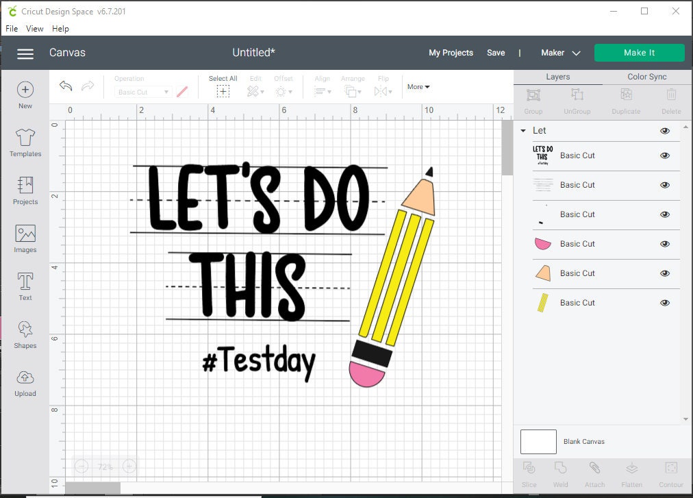Open the Images panel

(25, 238)
